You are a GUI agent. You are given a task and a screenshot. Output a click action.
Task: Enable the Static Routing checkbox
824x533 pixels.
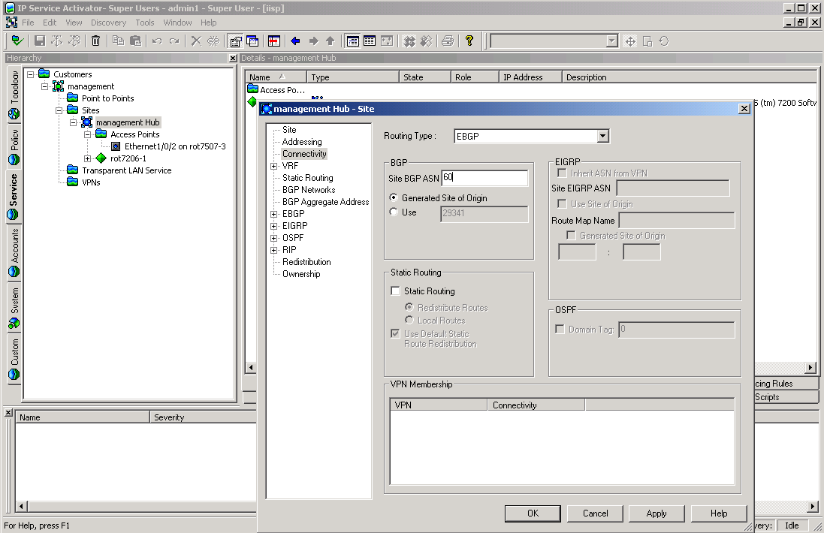(x=395, y=291)
